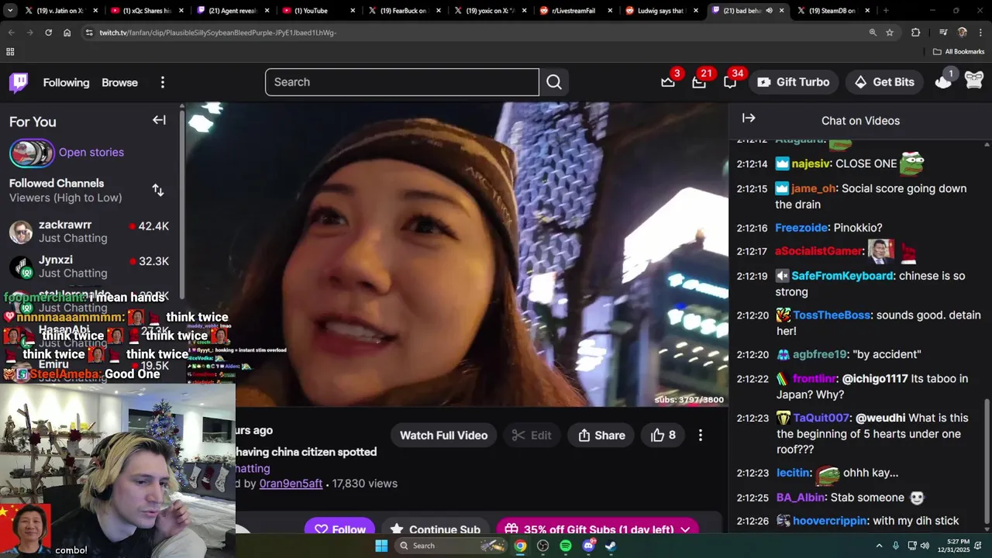The width and height of the screenshot is (992, 558).
Task: Change followed channels sort order
Action: (158, 190)
